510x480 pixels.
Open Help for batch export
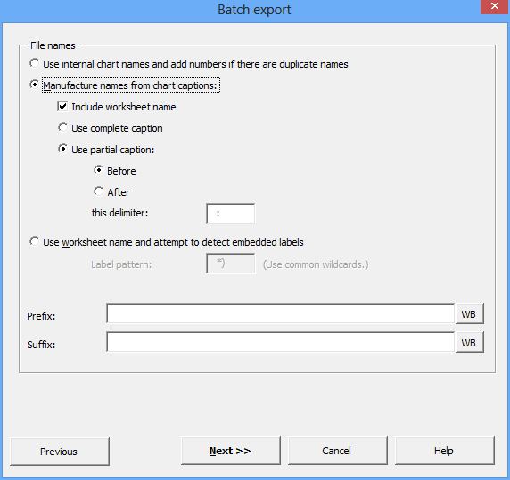coord(445,451)
